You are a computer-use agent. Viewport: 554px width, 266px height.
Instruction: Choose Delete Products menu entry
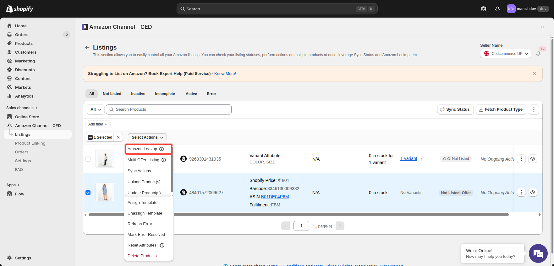[x=142, y=256]
